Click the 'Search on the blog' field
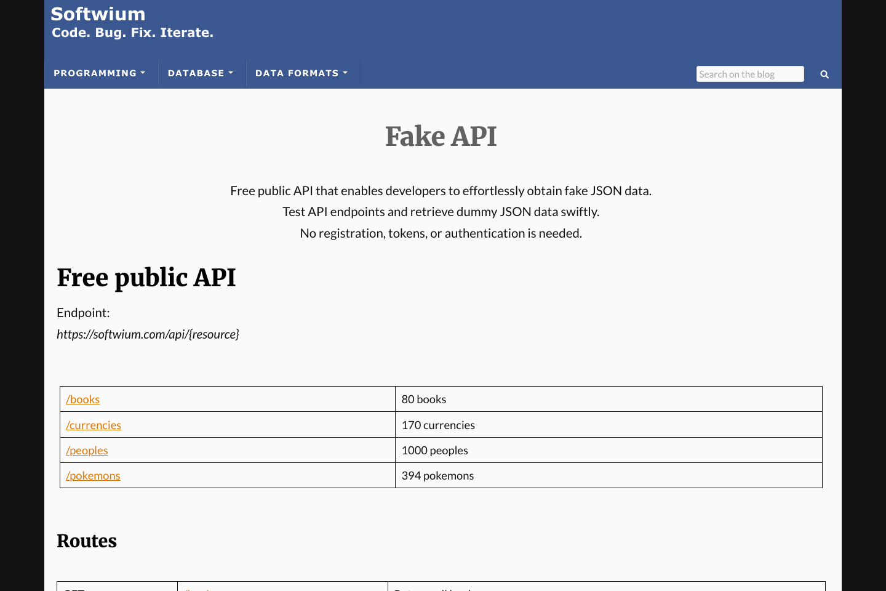Image resolution: width=886 pixels, height=591 pixels. pos(750,73)
